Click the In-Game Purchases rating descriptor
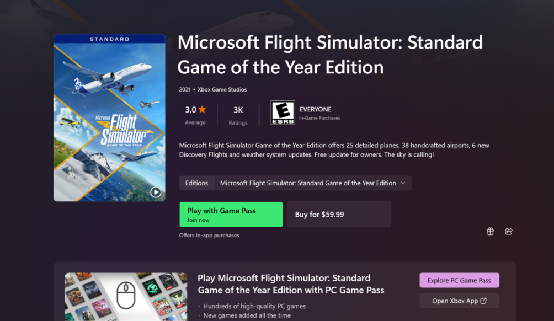 (319, 118)
